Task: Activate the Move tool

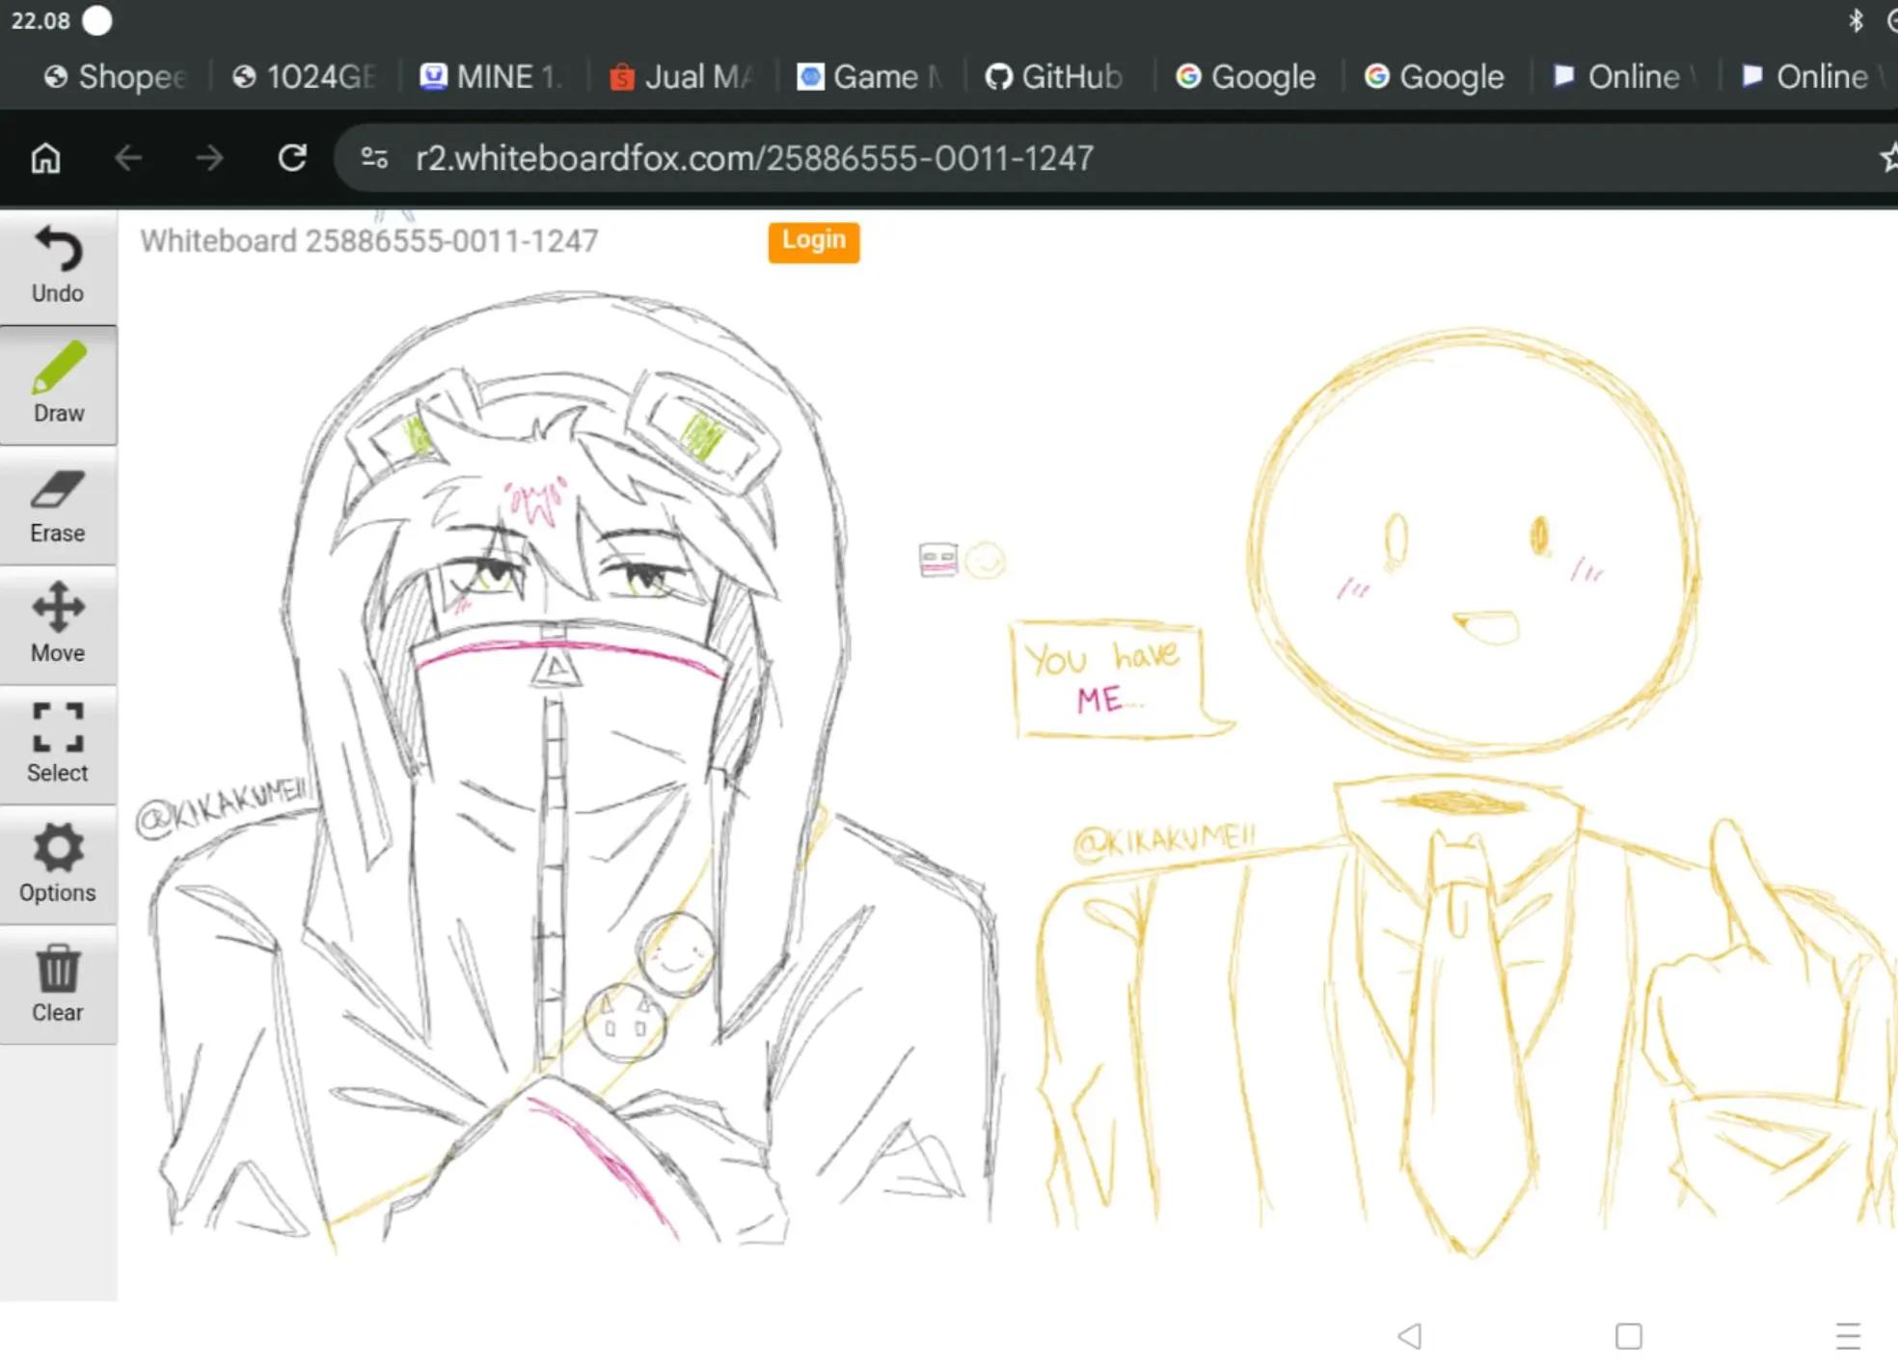Action: tap(58, 625)
